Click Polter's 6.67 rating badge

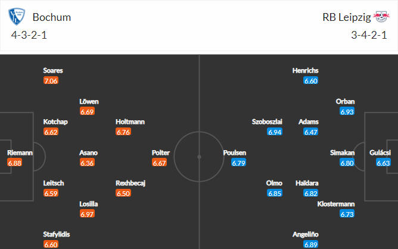(159, 163)
